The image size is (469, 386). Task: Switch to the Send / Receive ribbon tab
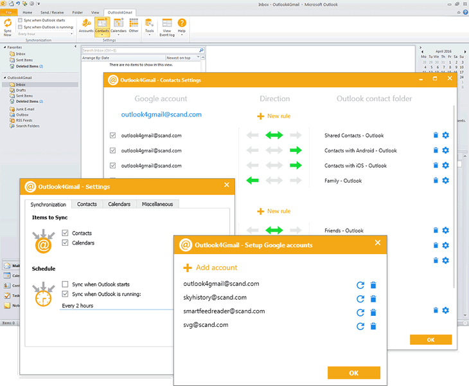[x=52, y=13]
